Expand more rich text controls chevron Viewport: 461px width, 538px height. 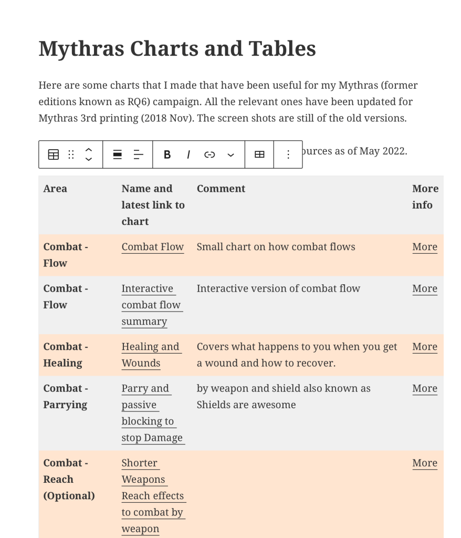pyautogui.click(x=230, y=154)
